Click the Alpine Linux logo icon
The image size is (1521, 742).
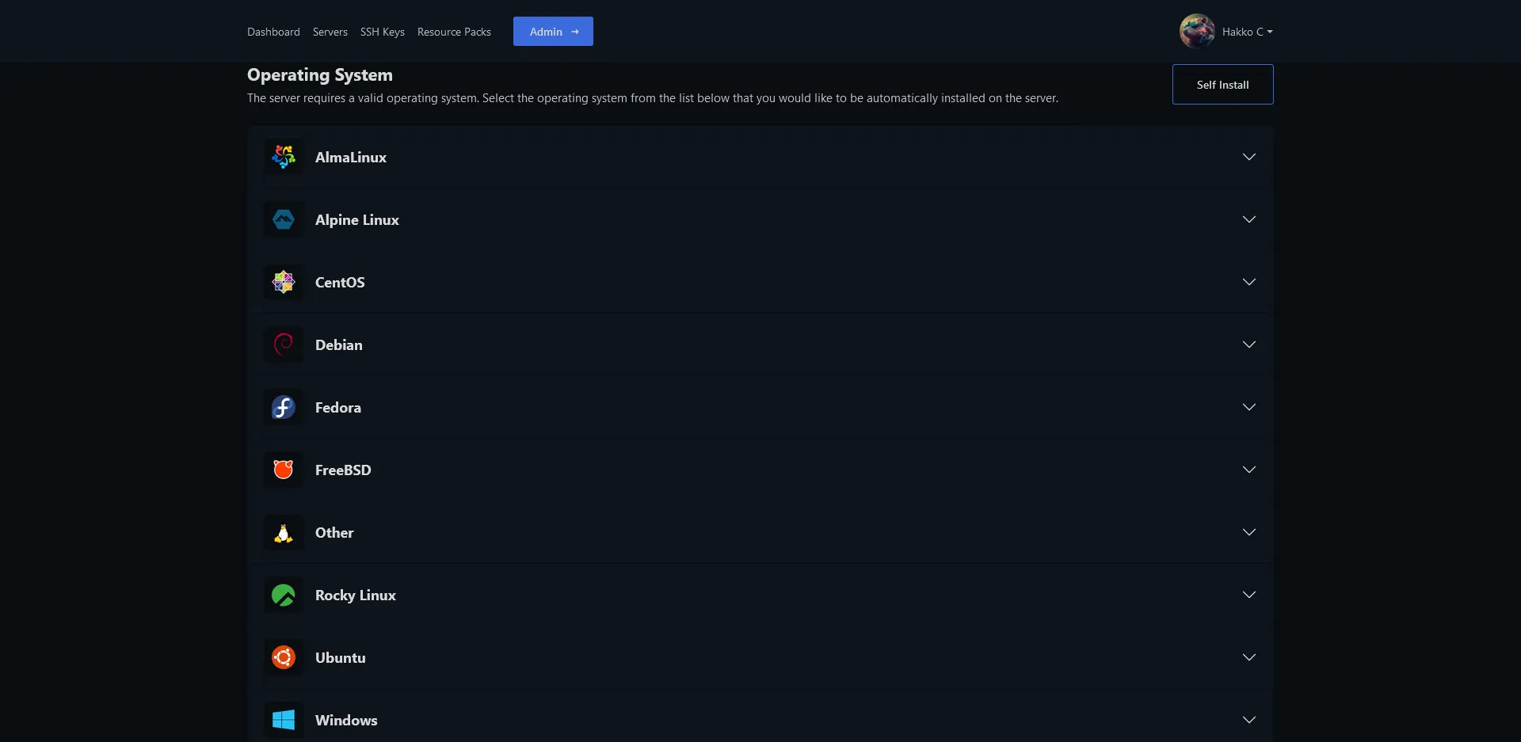tap(284, 219)
